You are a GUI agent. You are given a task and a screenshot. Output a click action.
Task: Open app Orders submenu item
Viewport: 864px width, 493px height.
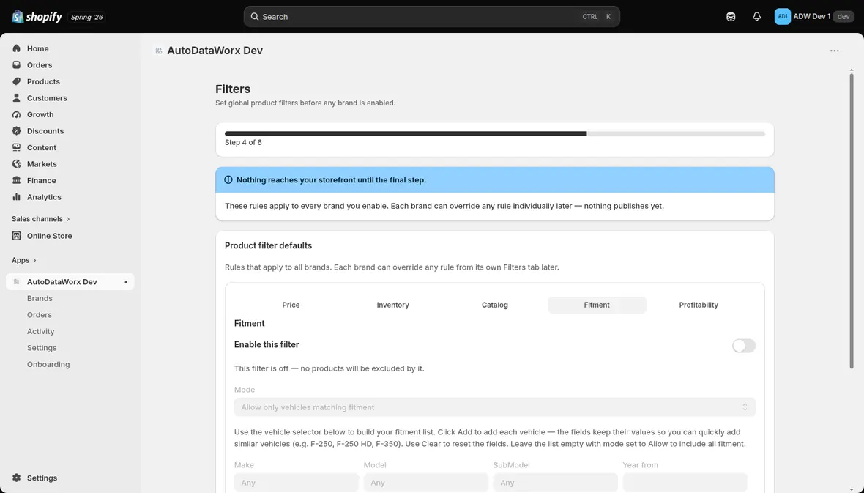click(39, 315)
